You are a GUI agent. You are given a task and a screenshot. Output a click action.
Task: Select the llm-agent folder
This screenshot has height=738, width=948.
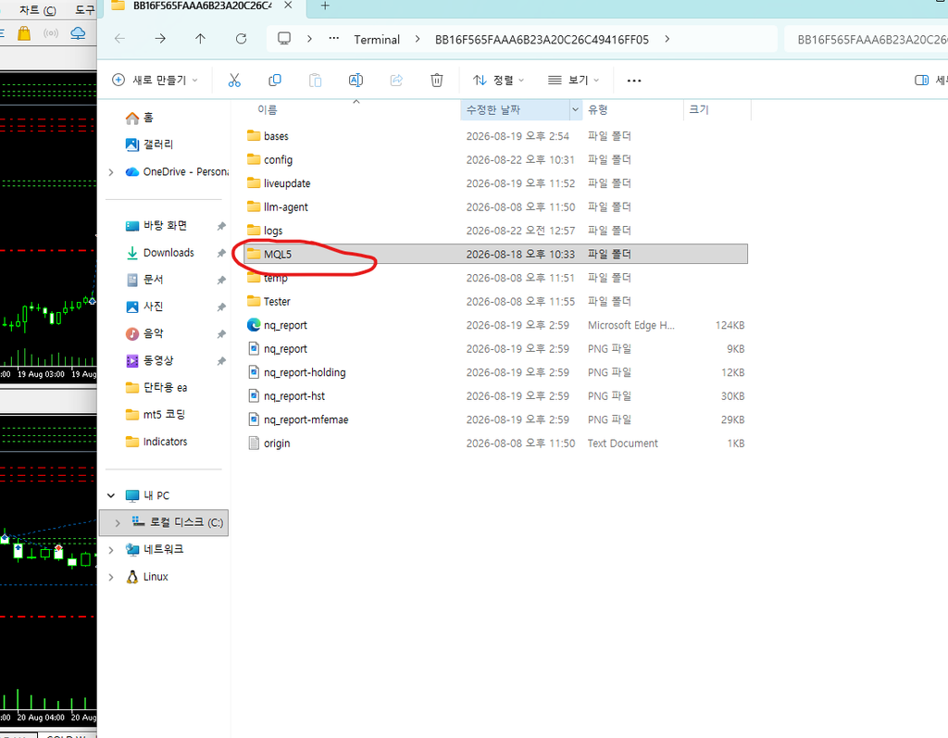[495, 206]
